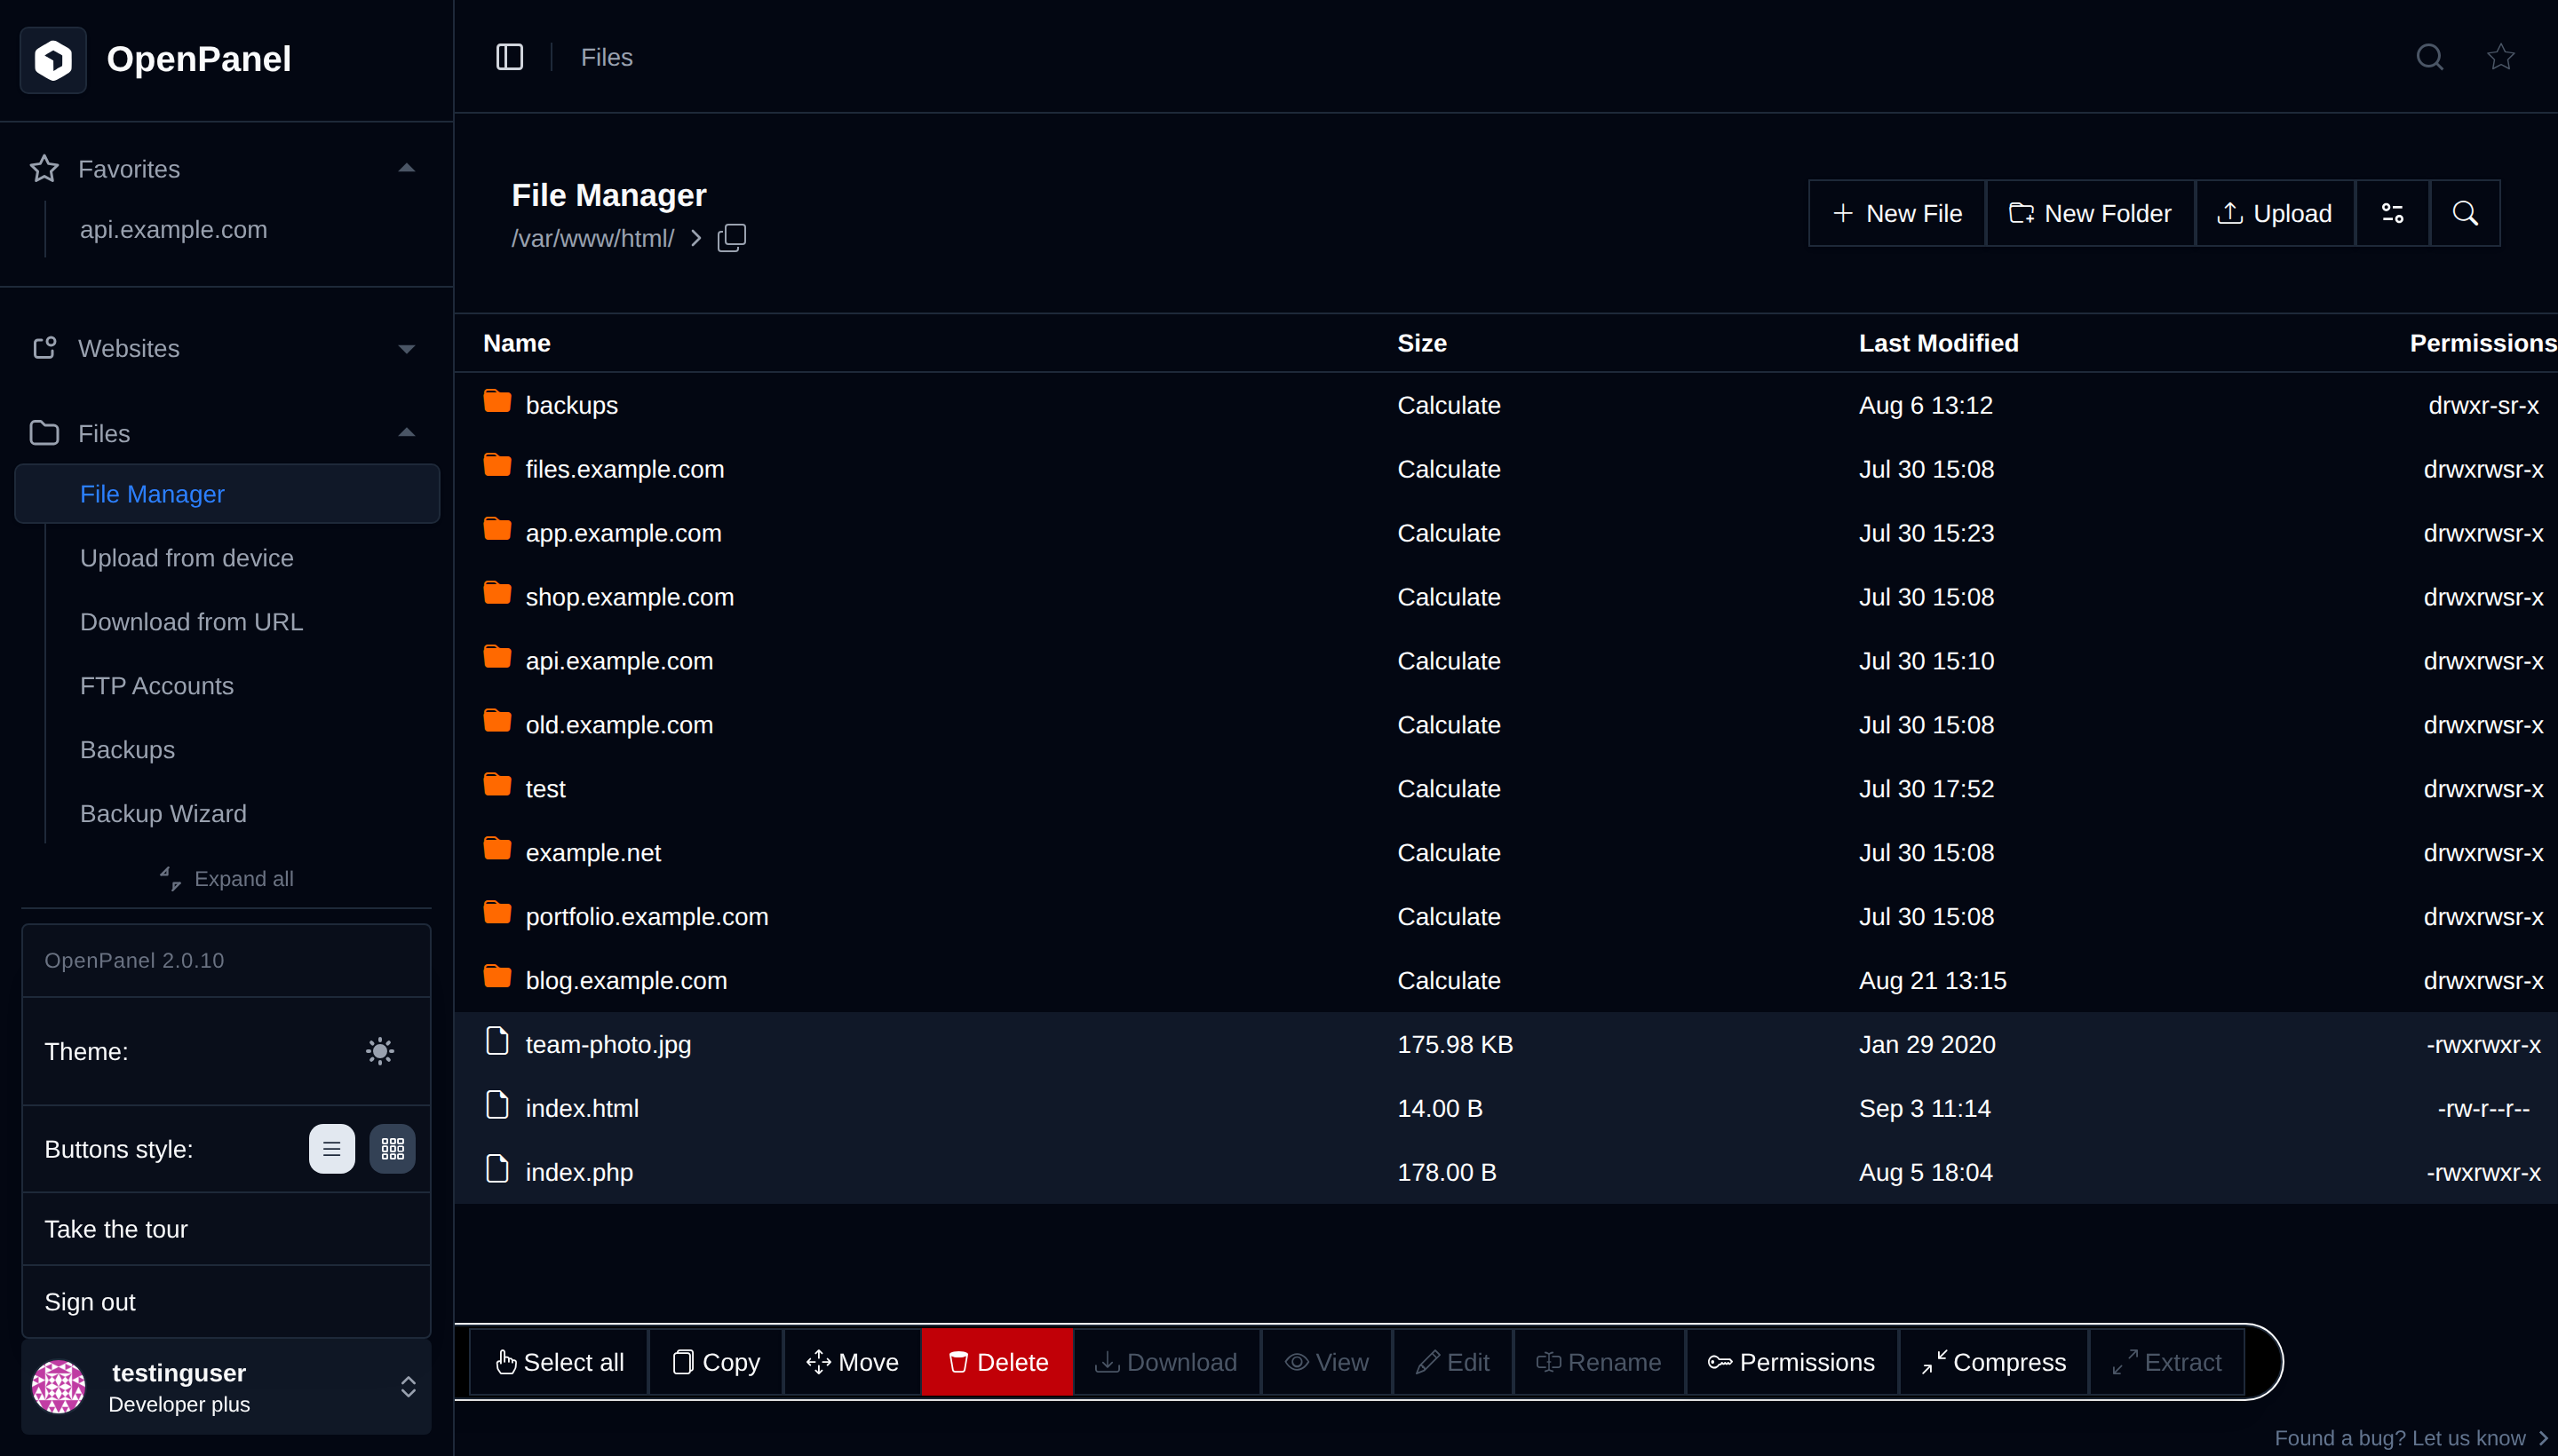Click the old.example.com folder icon

pyautogui.click(x=497, y=722)
